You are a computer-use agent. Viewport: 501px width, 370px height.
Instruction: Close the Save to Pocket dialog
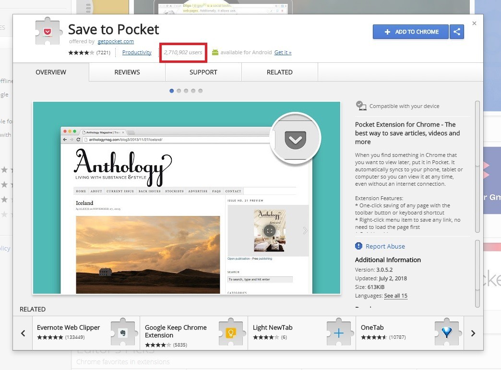[x=474, y=24]
